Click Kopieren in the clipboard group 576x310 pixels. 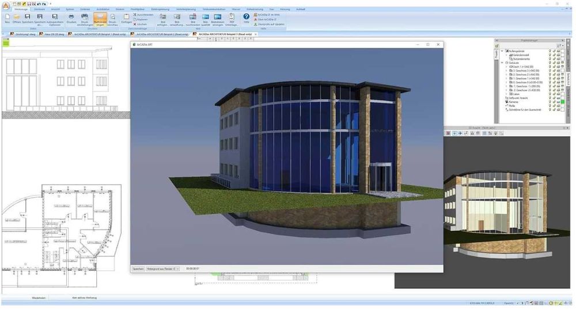[x=141, y=20]
